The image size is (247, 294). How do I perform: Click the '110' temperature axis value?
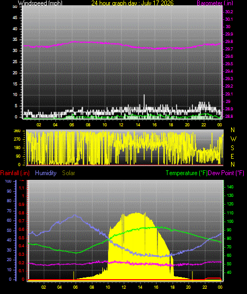pos(230,213)
